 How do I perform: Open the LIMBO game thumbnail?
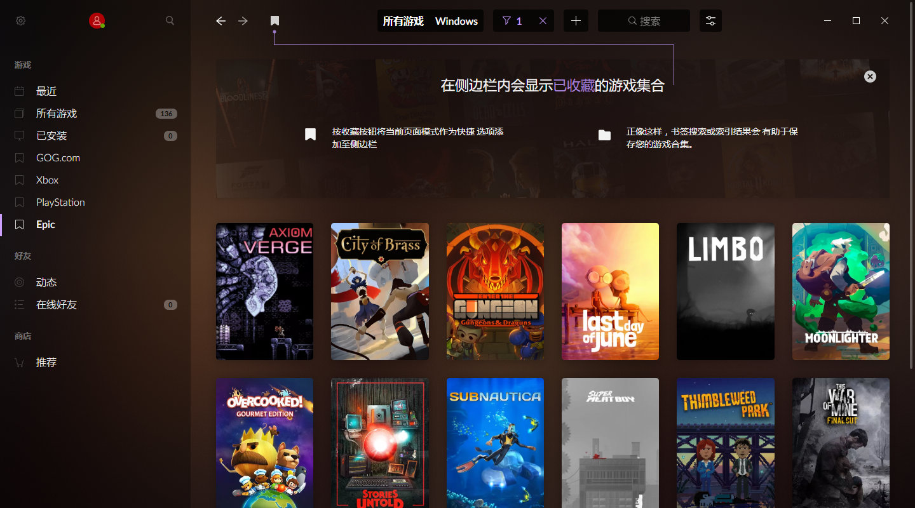point(725,291)
